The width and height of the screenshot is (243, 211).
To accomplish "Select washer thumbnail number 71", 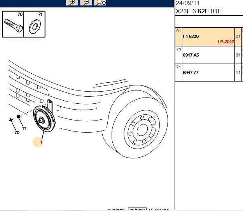I will pos(35,24).
